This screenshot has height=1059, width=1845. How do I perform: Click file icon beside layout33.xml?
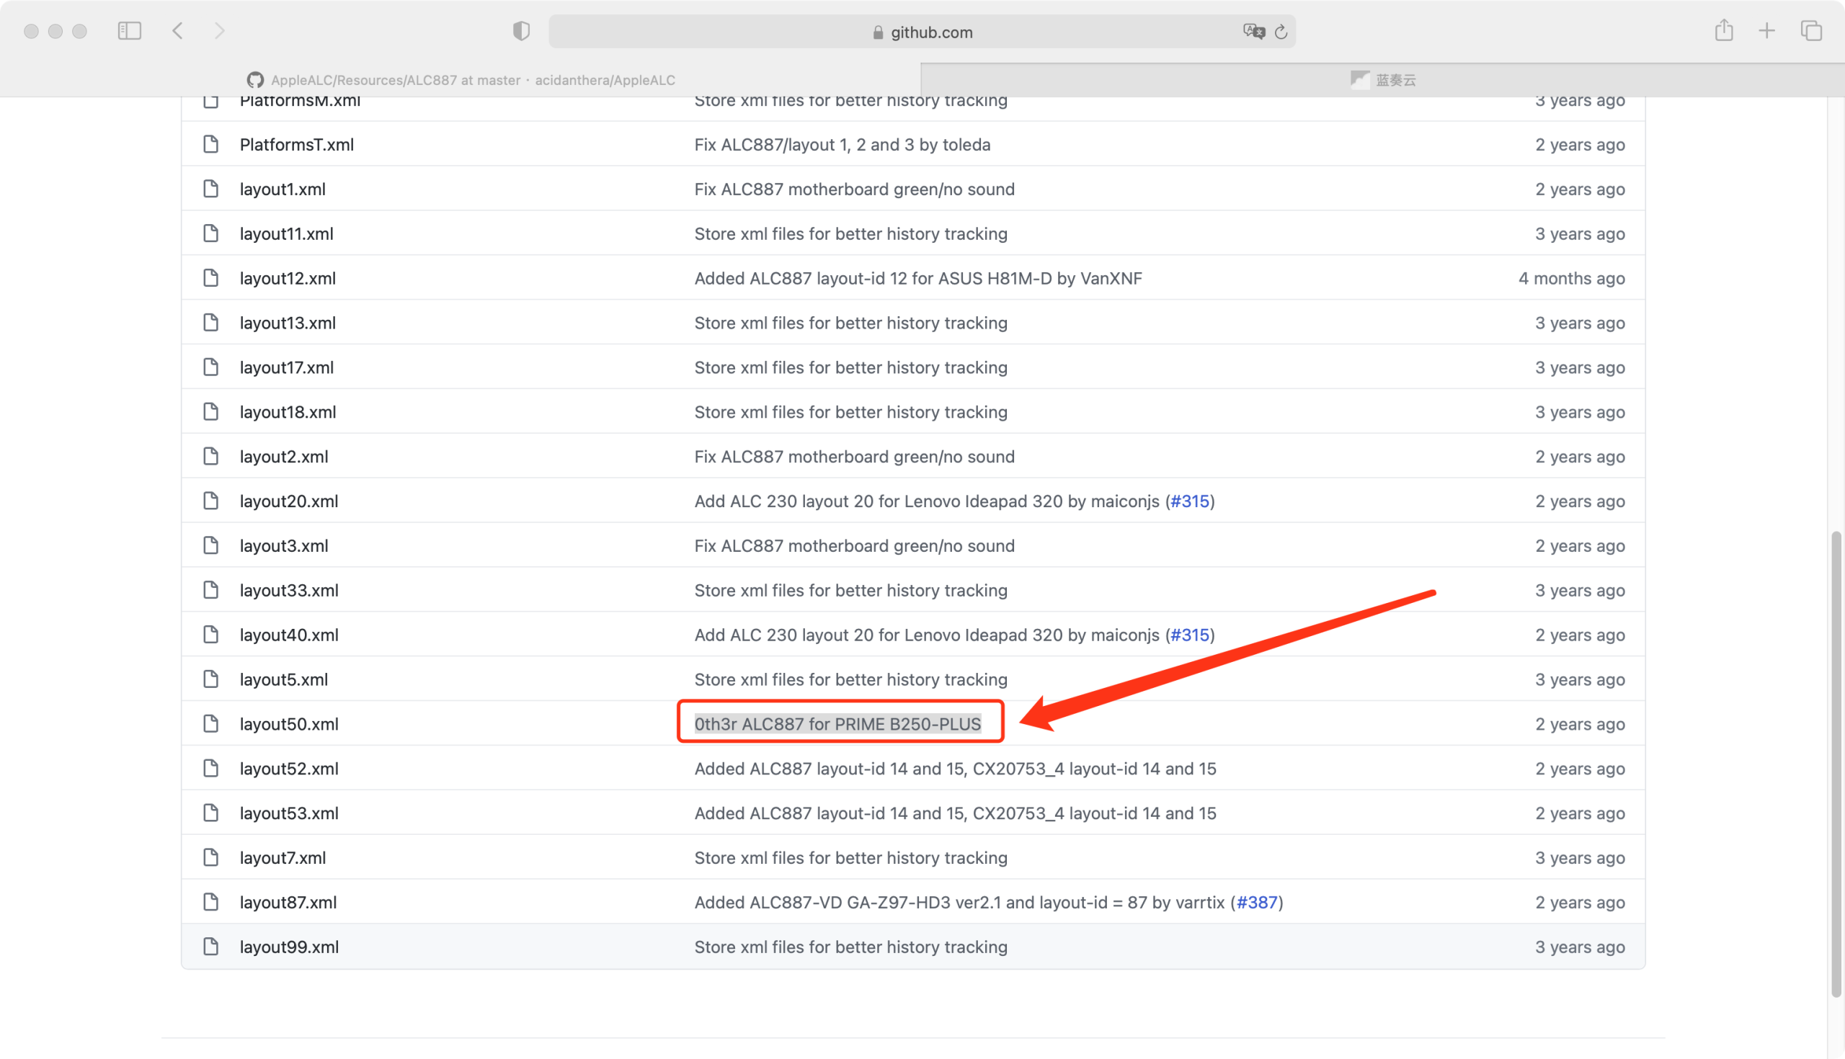[x=211, y=591]
